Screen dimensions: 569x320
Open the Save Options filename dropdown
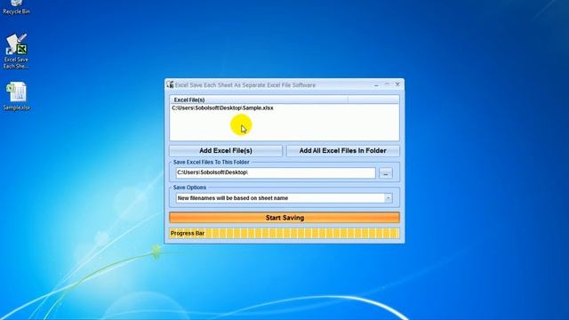click(388, 198)
